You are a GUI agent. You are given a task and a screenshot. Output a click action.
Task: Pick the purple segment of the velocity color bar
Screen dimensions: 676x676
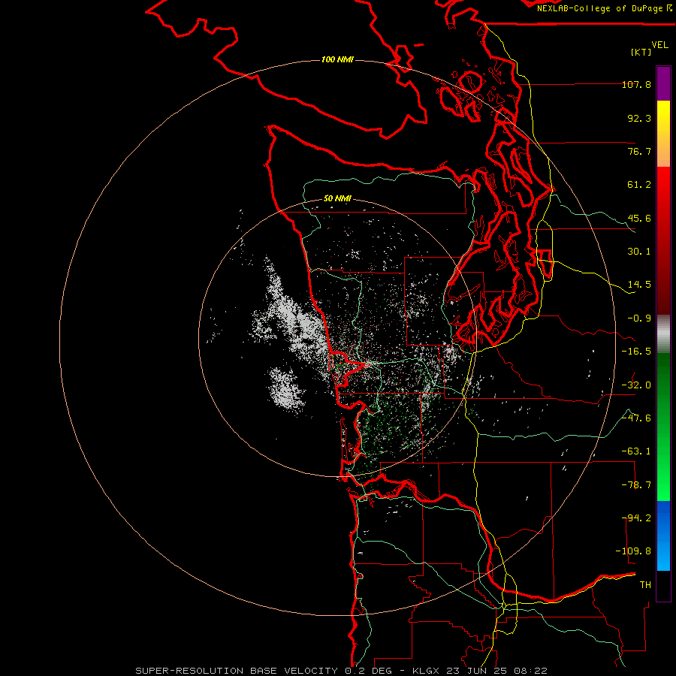663,83
